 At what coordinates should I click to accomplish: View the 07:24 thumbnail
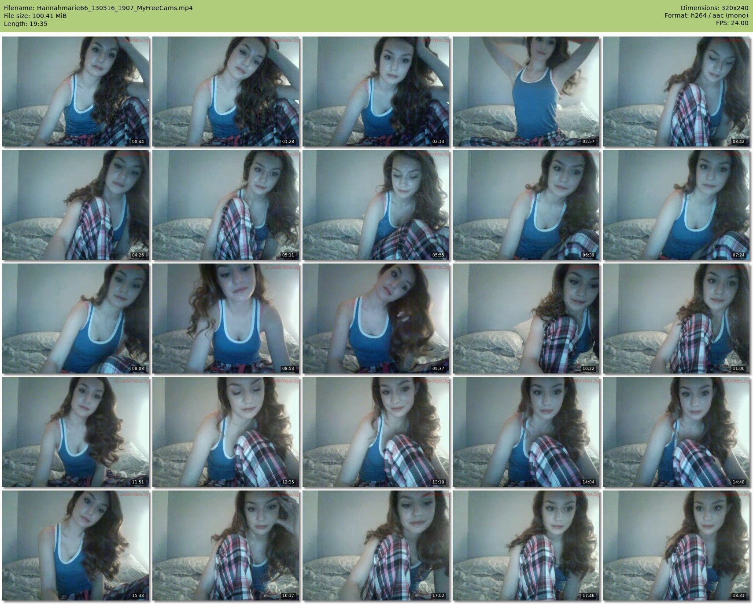tap(676, 205)
